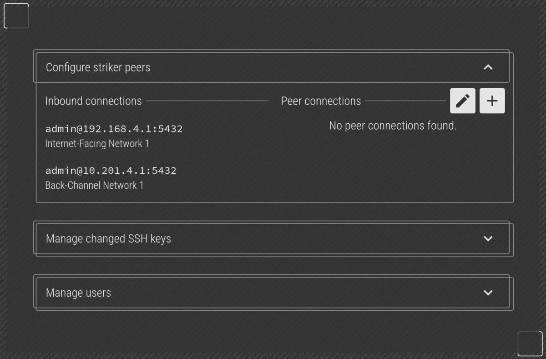Click the Configure striker peers title text
Image resolution: width=546 pixels, height=359 pixels.
tap(98, 67)
